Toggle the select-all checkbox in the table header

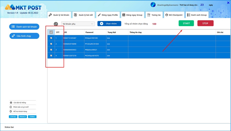(51, 32)
